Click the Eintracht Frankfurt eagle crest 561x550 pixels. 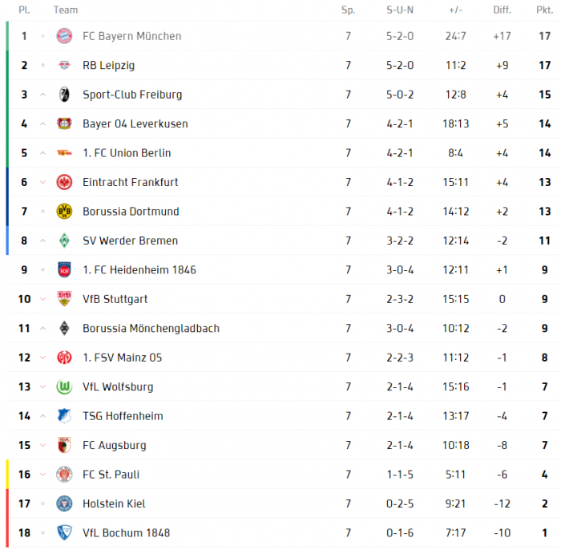(x=64, y=182)
